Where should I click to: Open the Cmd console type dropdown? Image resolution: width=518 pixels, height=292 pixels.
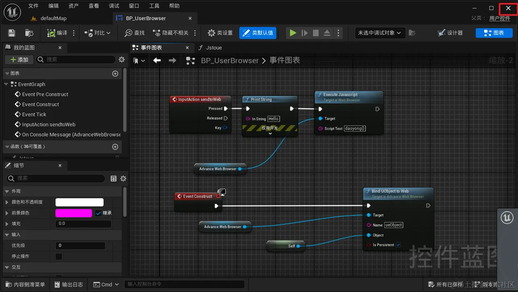pos(106,284)
